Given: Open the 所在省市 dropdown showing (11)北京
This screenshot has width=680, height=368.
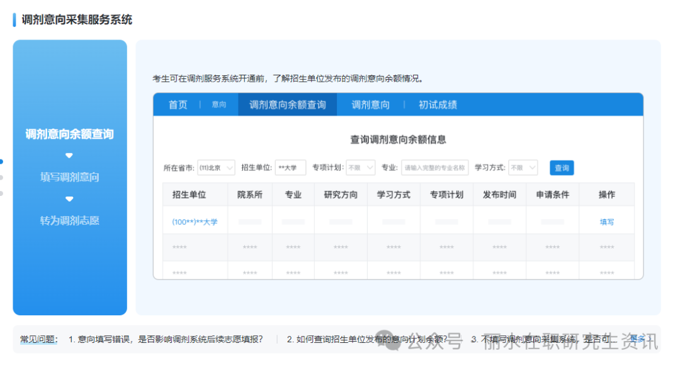Looking at the screenshot, I should click(x=216, y=168).
